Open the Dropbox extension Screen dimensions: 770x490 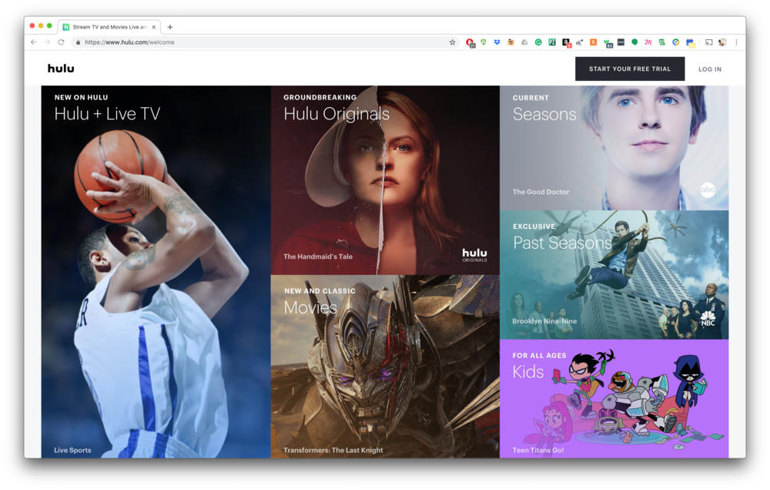497,42
